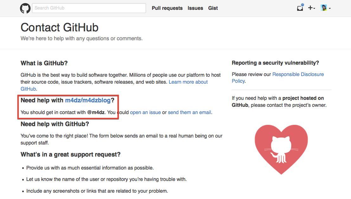Image resolution: width=351 pixels, height=199 pixels.
Task: Click the GitHub Octocat logo
Action: point(25,8)
